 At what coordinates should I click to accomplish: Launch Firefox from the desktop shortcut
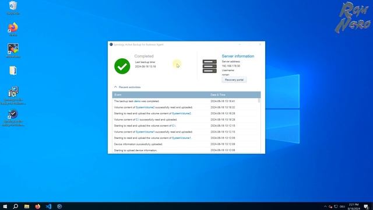(13, 29)
